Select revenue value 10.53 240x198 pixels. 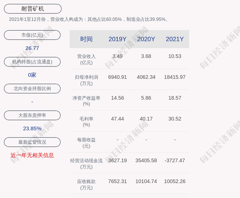click(x=175, y=56)
